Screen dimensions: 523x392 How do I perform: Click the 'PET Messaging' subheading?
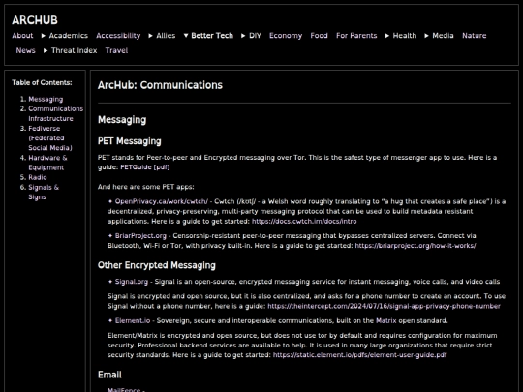tap(130, 141)
